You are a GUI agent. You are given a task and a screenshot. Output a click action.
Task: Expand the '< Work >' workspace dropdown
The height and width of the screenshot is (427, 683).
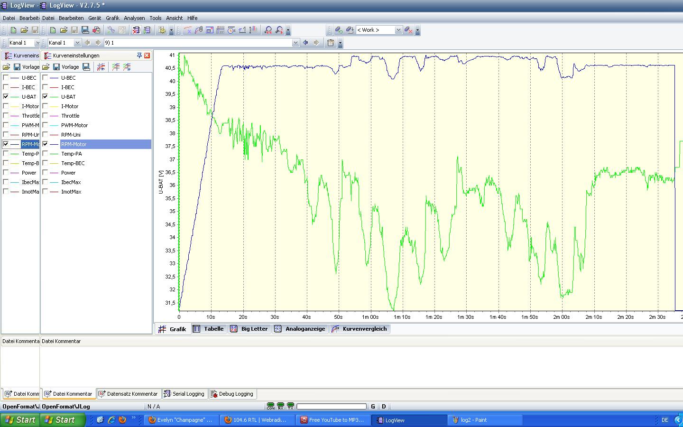pyautogui.click(x=398, y=30)
